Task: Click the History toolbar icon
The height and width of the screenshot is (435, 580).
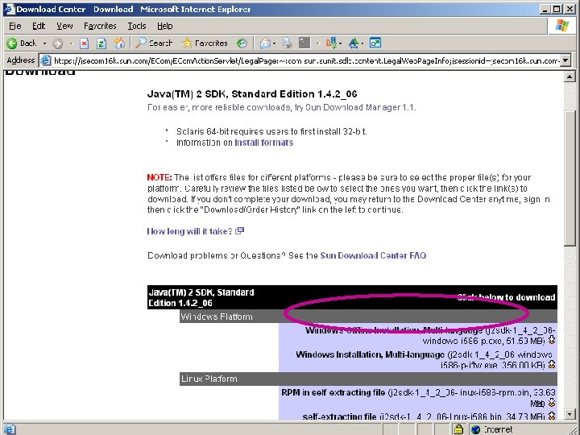Action: click(x=242, y=43)
